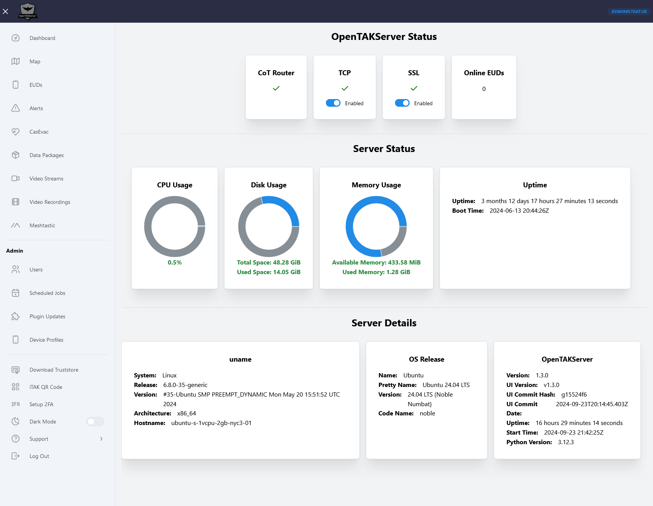Open the Users icon under Admin
This screenshot has height=506, width=653.
15,270
